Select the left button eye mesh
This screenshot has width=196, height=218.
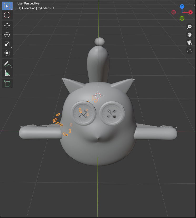click(84, 113)
